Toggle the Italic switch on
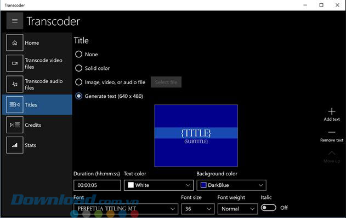This screenshot has width=346, height=218. coord(268,208)
